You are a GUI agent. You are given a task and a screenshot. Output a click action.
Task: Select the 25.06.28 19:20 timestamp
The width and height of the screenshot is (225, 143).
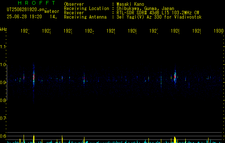pos(24,16)
